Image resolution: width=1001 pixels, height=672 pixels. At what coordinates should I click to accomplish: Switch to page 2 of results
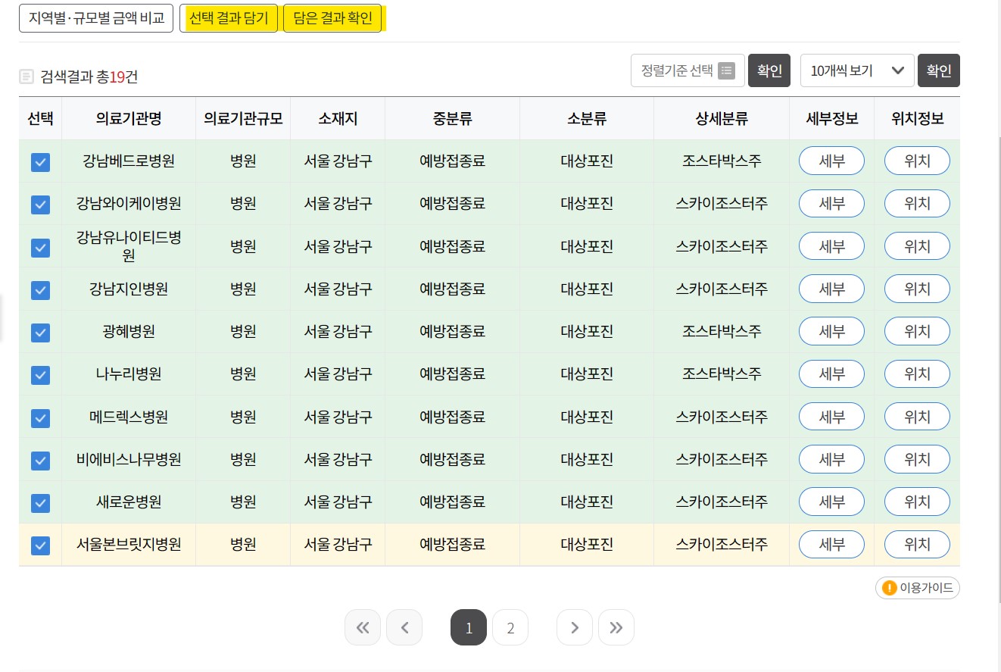coord(510,627)
